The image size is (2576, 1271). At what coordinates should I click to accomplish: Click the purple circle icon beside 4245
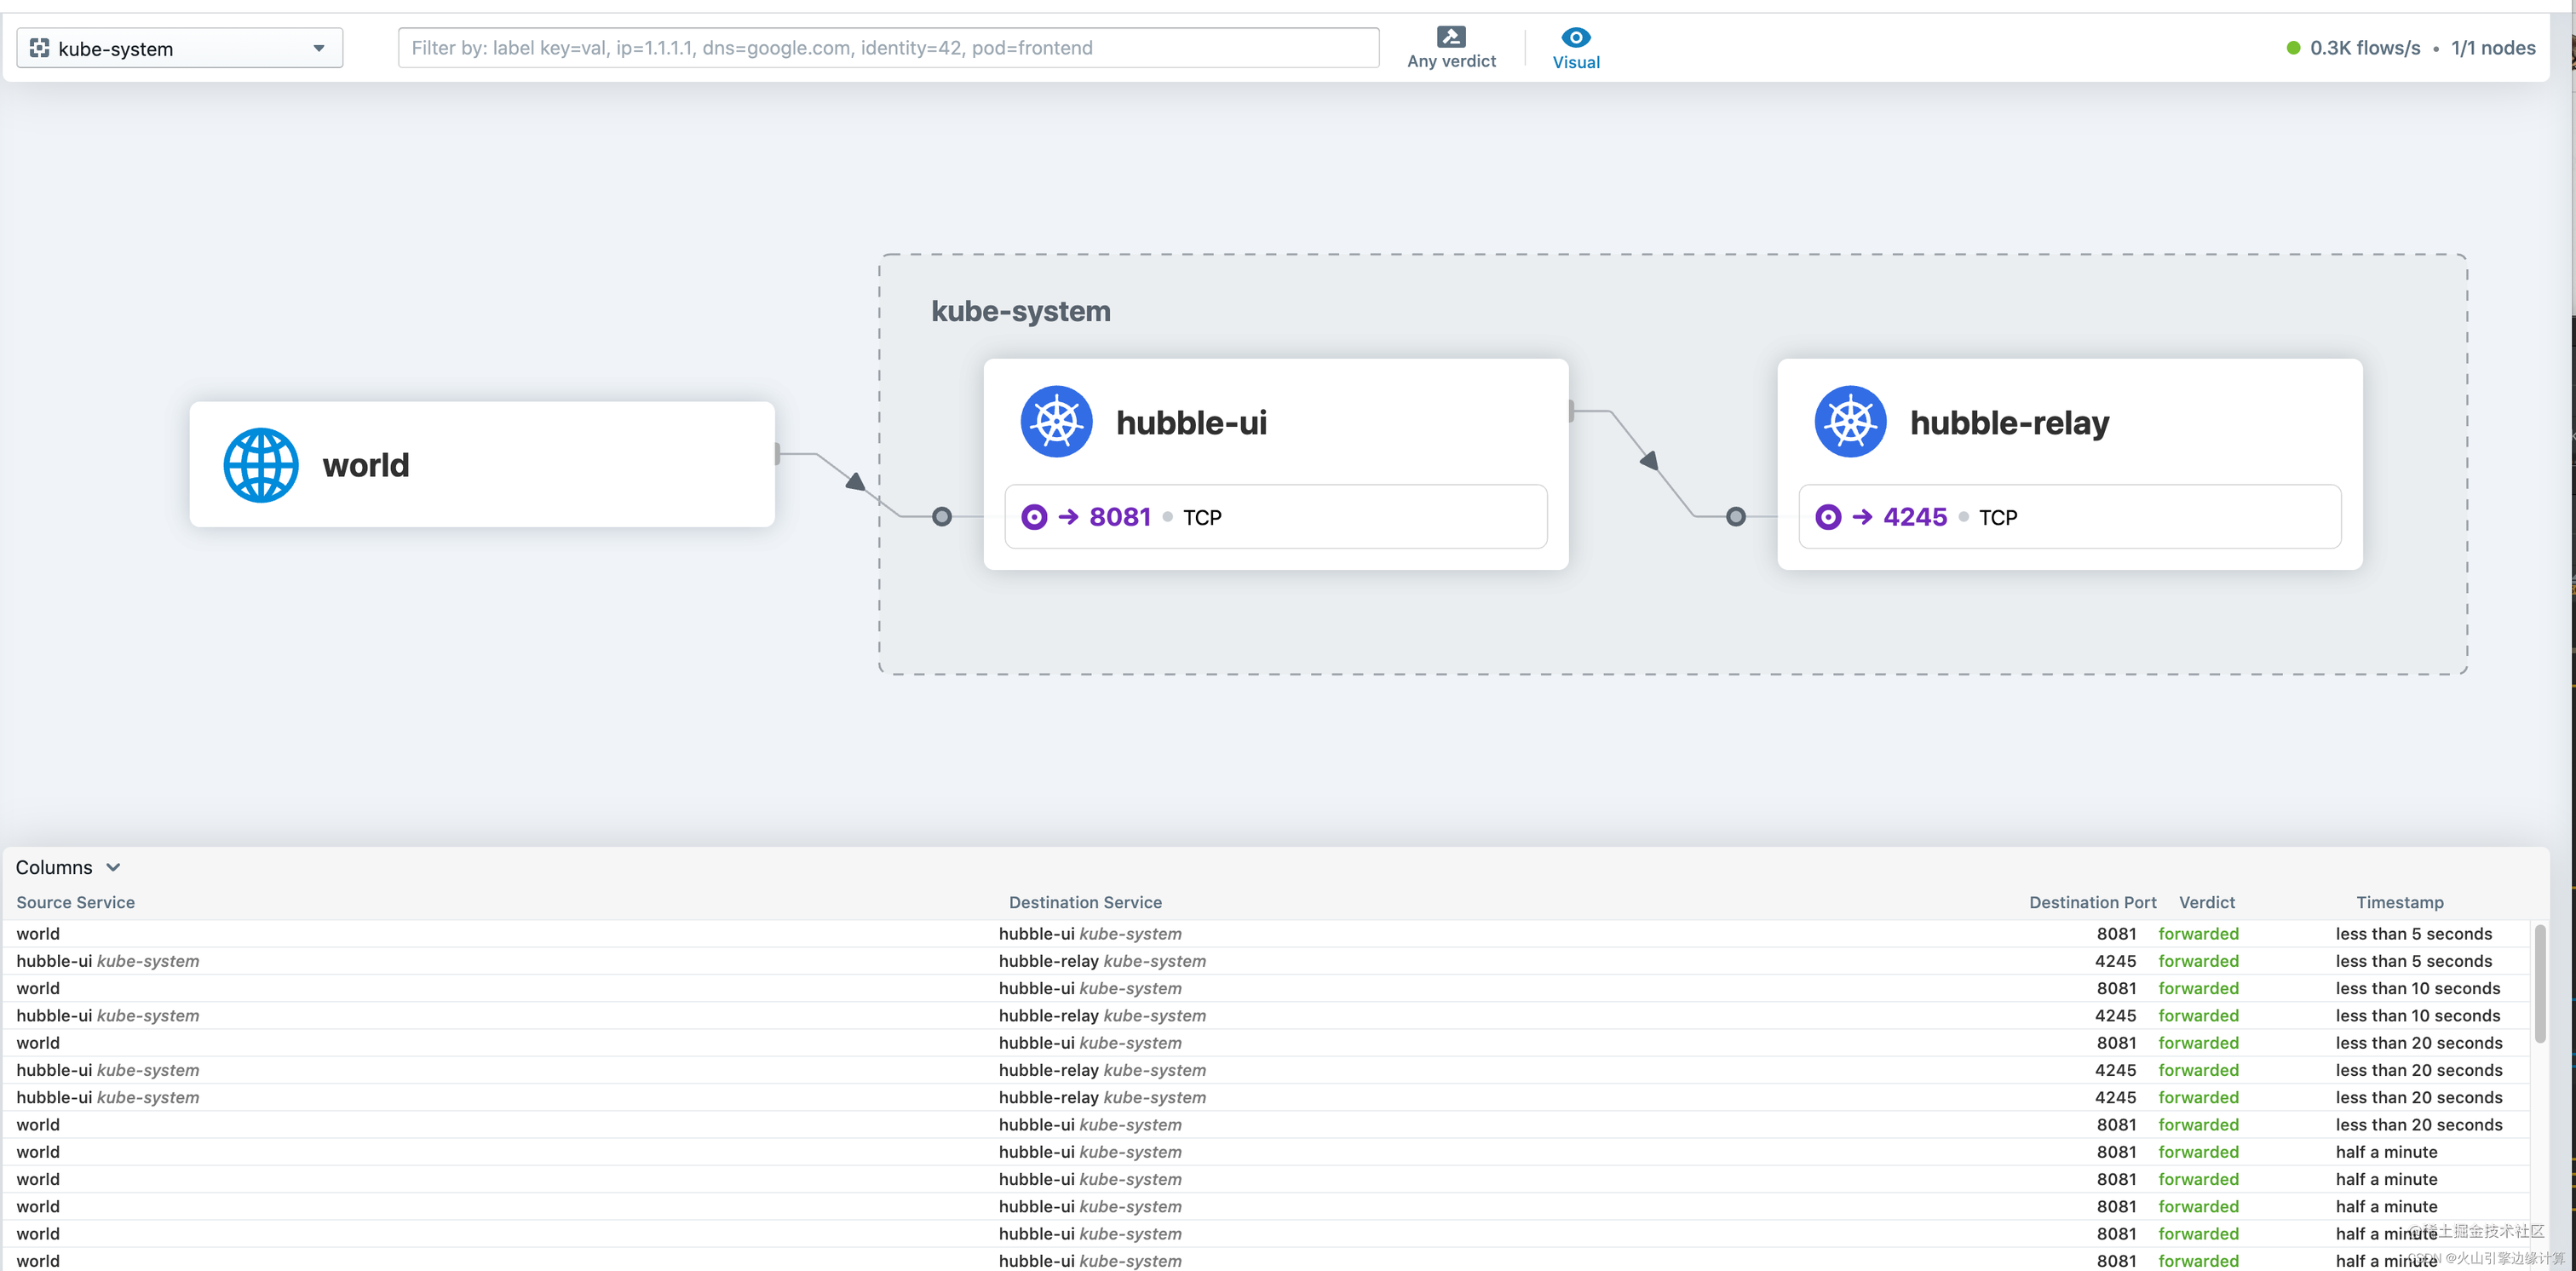1828,517
